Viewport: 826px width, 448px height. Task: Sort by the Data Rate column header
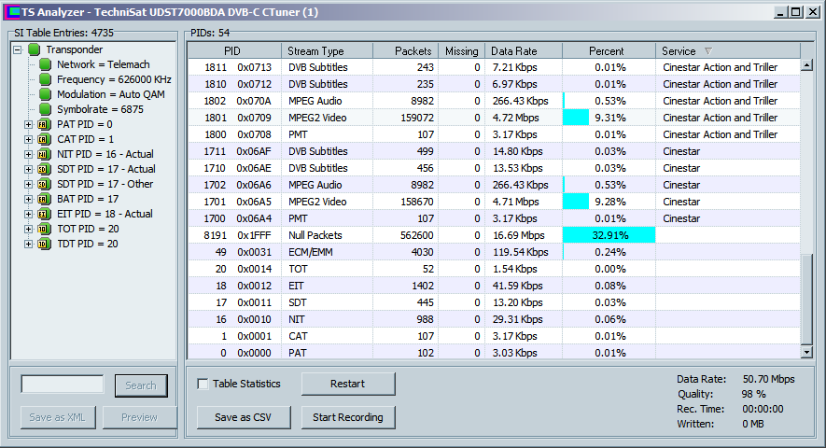tap(524, 51)
